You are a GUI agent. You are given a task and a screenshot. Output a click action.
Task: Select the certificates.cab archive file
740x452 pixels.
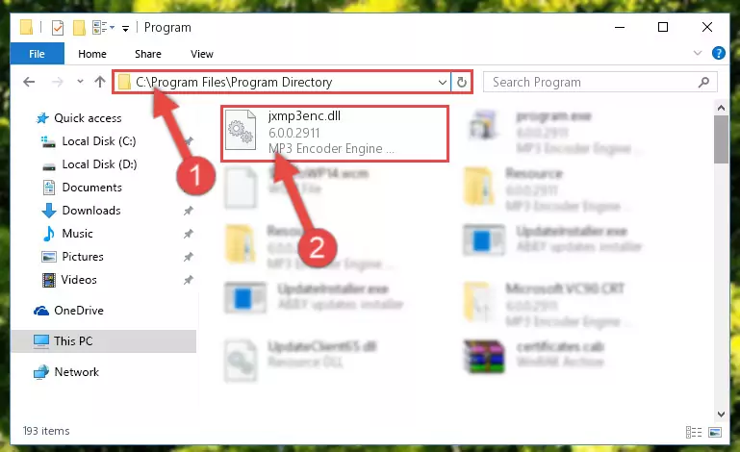coord(534,356)
